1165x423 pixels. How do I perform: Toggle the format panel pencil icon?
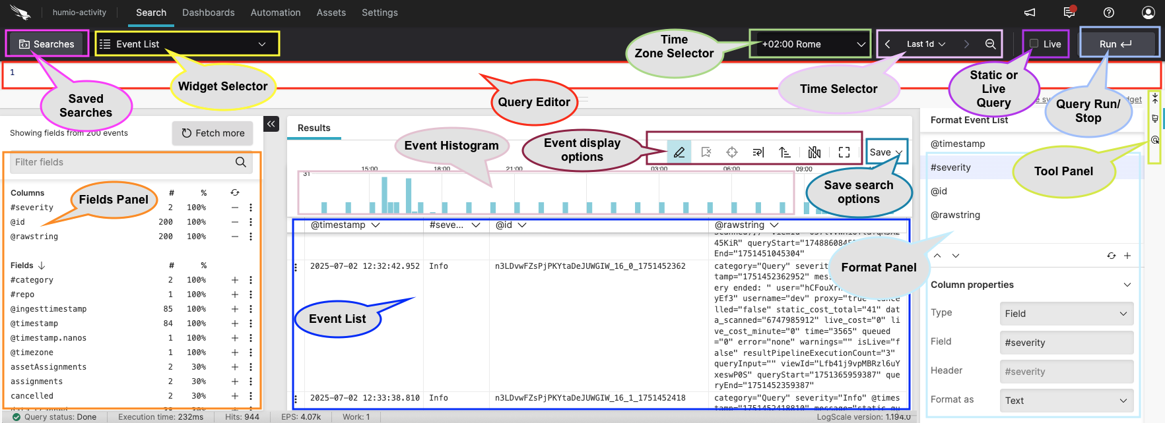pos(679,152)
